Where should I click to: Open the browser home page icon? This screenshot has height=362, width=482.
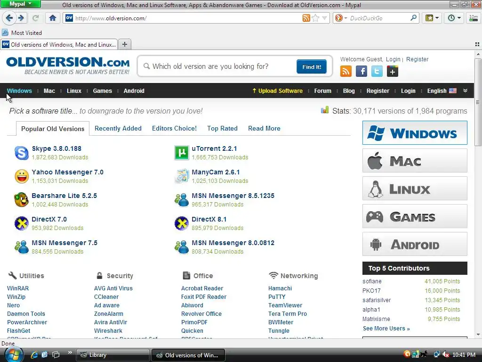53,18
